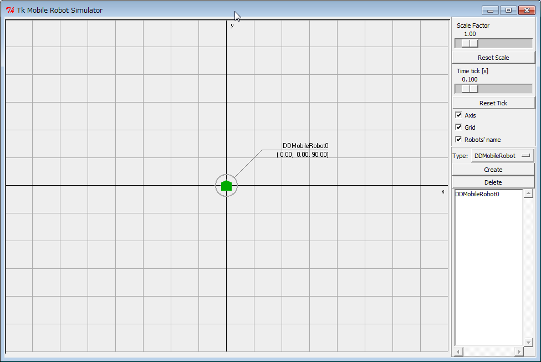Select the green robot at the origin
This screenshot has width=541, height=362.
click(x=226, y=186)
